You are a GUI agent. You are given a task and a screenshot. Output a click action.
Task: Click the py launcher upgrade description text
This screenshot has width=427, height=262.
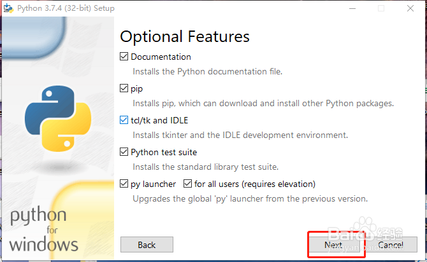(250, 198)
